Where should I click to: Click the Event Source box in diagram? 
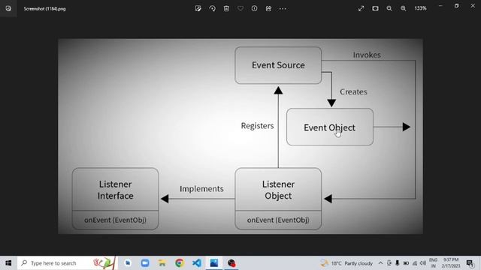[x=278, y=65]
